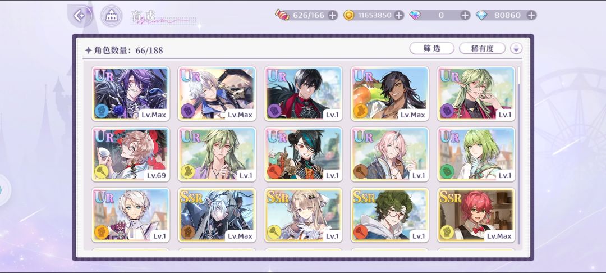The height and width of the screenshot is (273, 606).
Task: Open the home castle icon
Action: point(111,16)
